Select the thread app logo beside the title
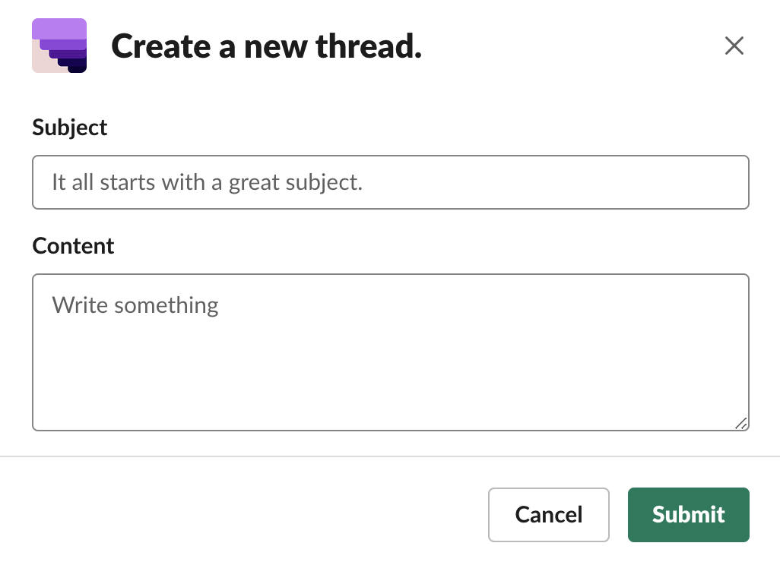780x565 pixels. [59, 46]
